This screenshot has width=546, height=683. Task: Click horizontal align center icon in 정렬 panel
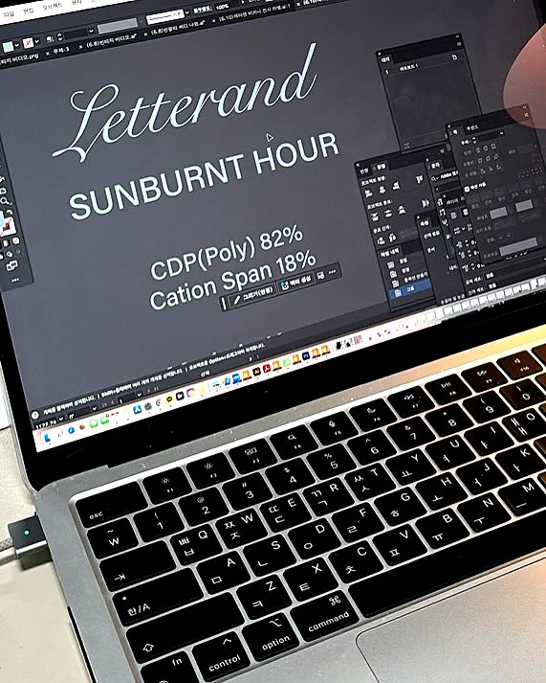(382, 189)
